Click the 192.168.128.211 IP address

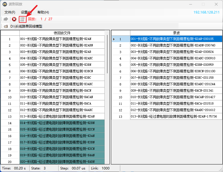click(206, 12)
